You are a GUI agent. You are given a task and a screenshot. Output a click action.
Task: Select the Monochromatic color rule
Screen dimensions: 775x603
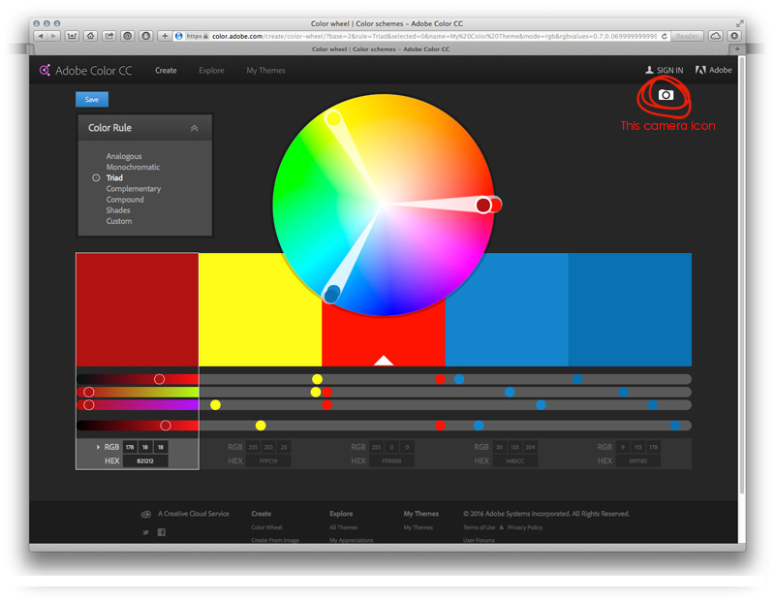(133, 167)
